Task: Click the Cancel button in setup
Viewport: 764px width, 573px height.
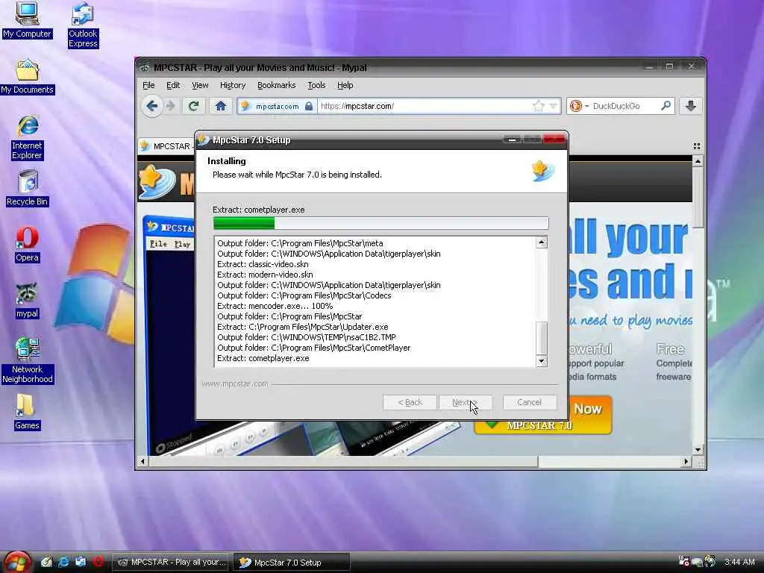Action: [x=529, y=402]
